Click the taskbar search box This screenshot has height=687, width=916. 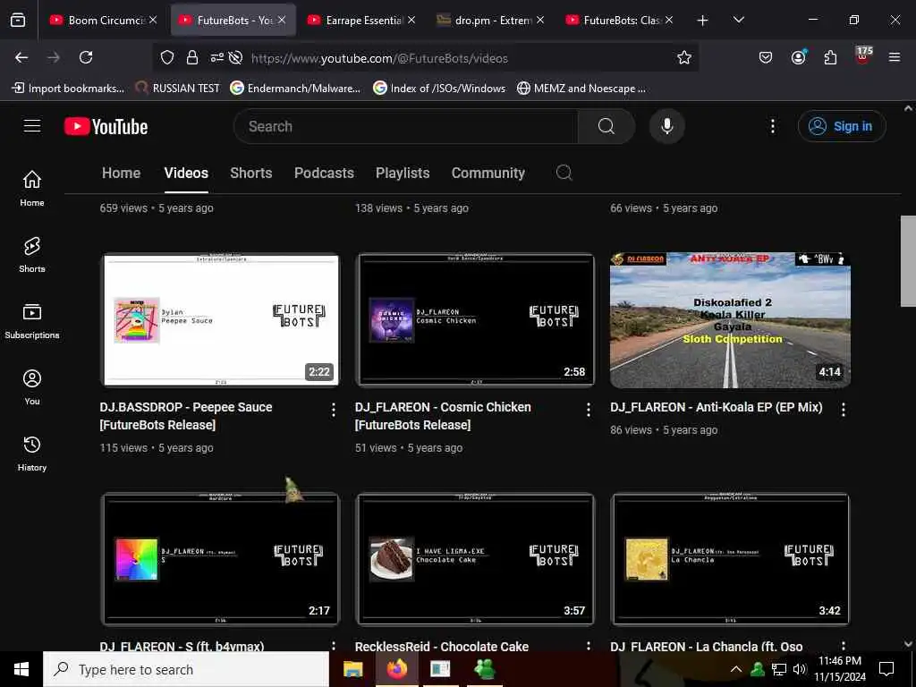point(186,669)
